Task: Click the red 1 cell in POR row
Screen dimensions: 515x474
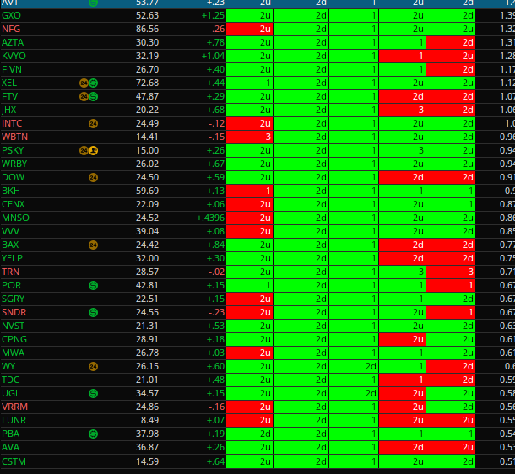Action: tap(451, 285)
